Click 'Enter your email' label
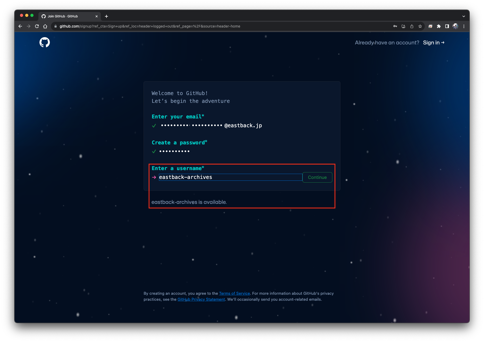The width and height of the screenshot is (484, 342). pos(178,117)
